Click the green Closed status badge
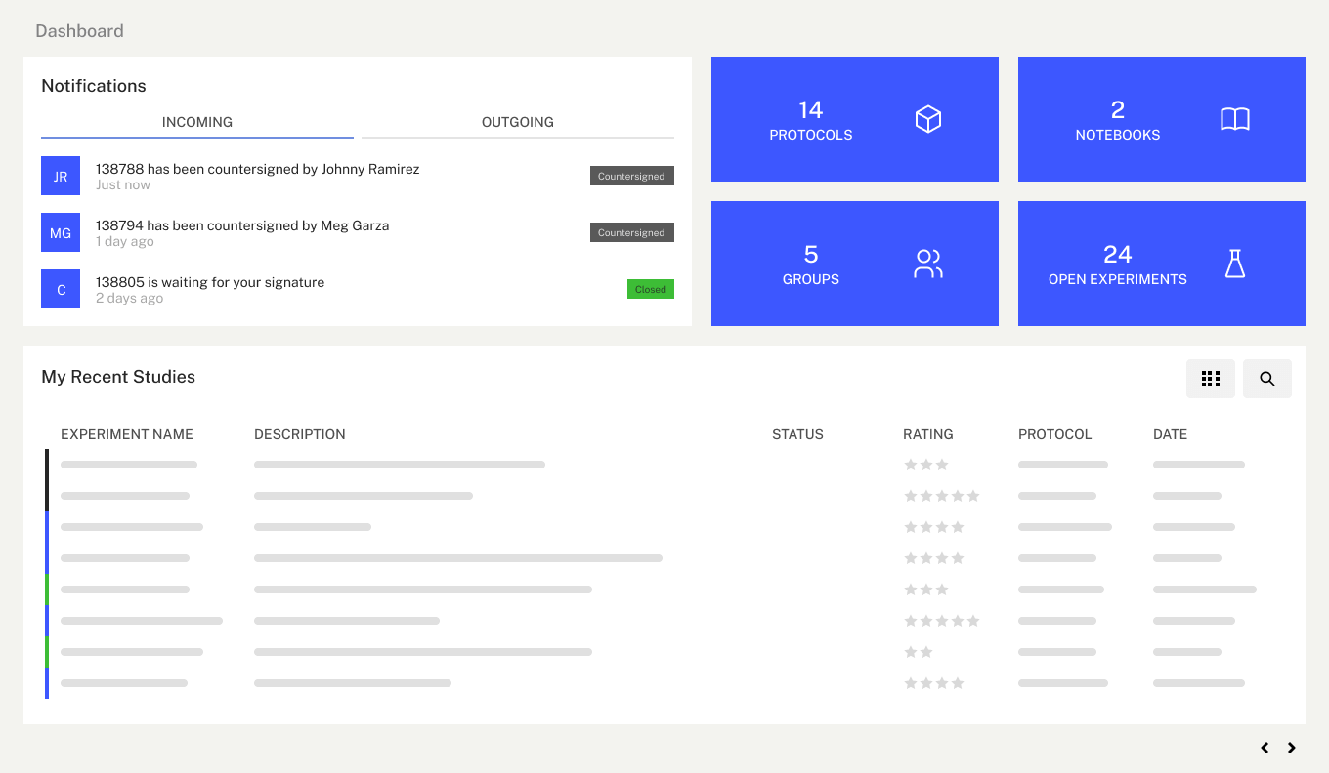The image size is (1329, 773). click(651, 289)
